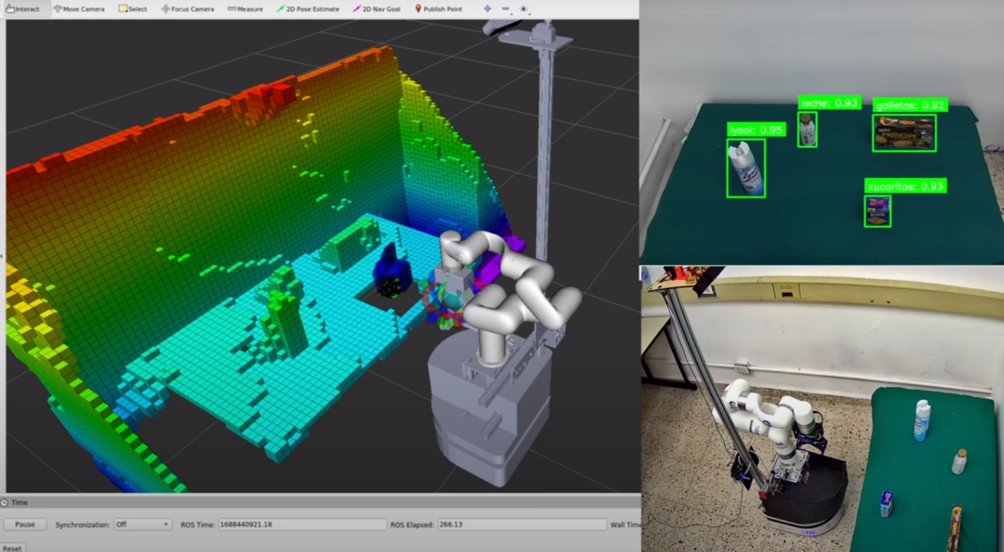Open the eye toolbar options dropdown
Viewport: 1004px width, 552px height.
[x=524, y=9]
